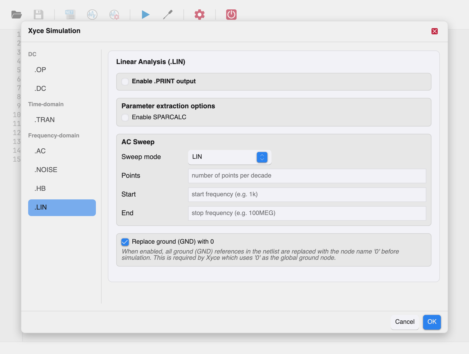Enable SPARCALC checkbox

(x=125, y=117)
